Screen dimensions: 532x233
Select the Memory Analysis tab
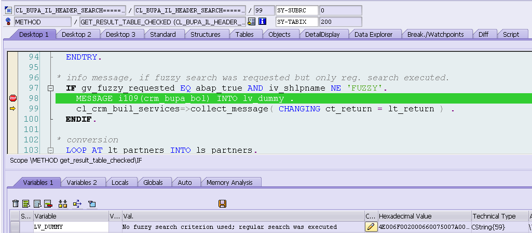(229, 182)
